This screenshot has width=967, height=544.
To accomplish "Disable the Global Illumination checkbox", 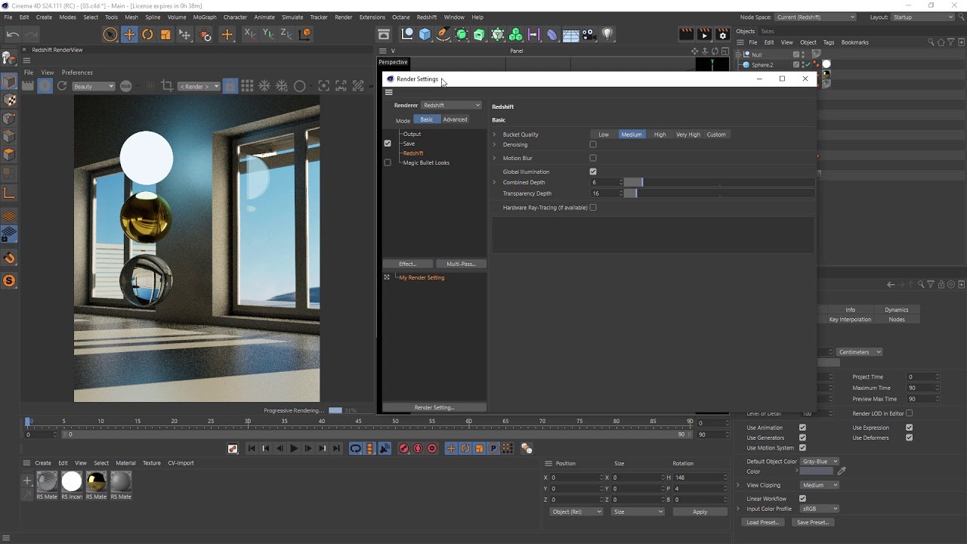I will click(x=593, y=172).
